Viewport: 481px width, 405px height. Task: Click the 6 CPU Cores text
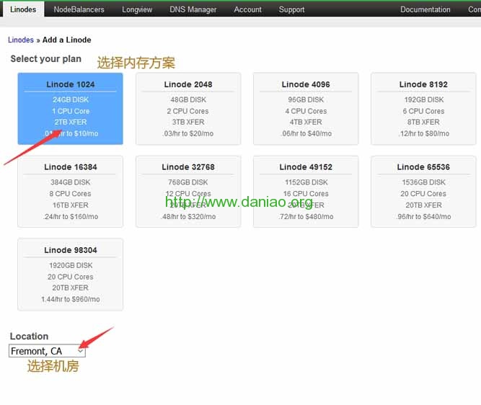coord(423,111)
